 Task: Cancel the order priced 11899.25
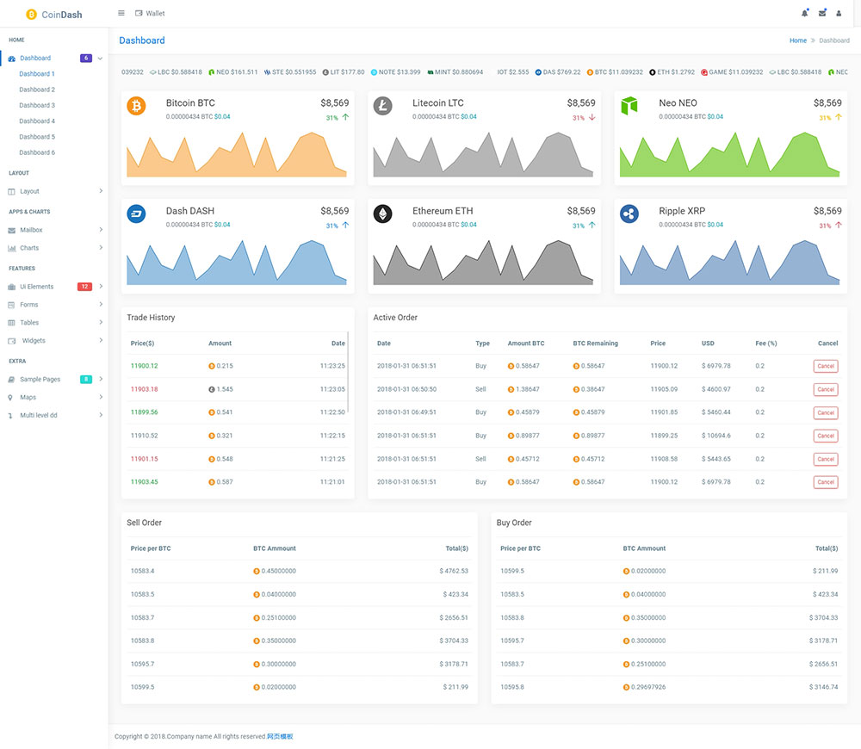826,436
